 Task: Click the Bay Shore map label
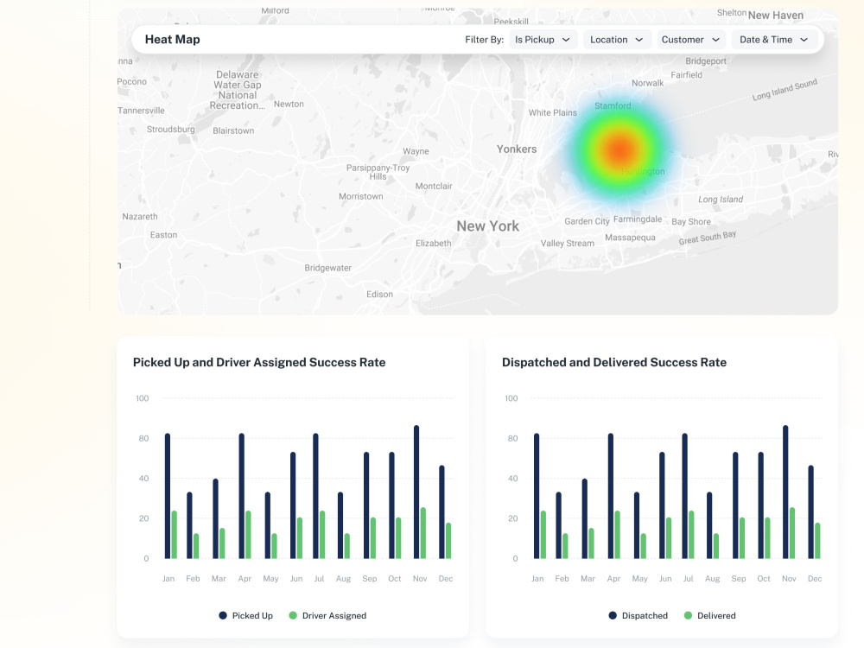pyautogui.click(x=691, y=221)
